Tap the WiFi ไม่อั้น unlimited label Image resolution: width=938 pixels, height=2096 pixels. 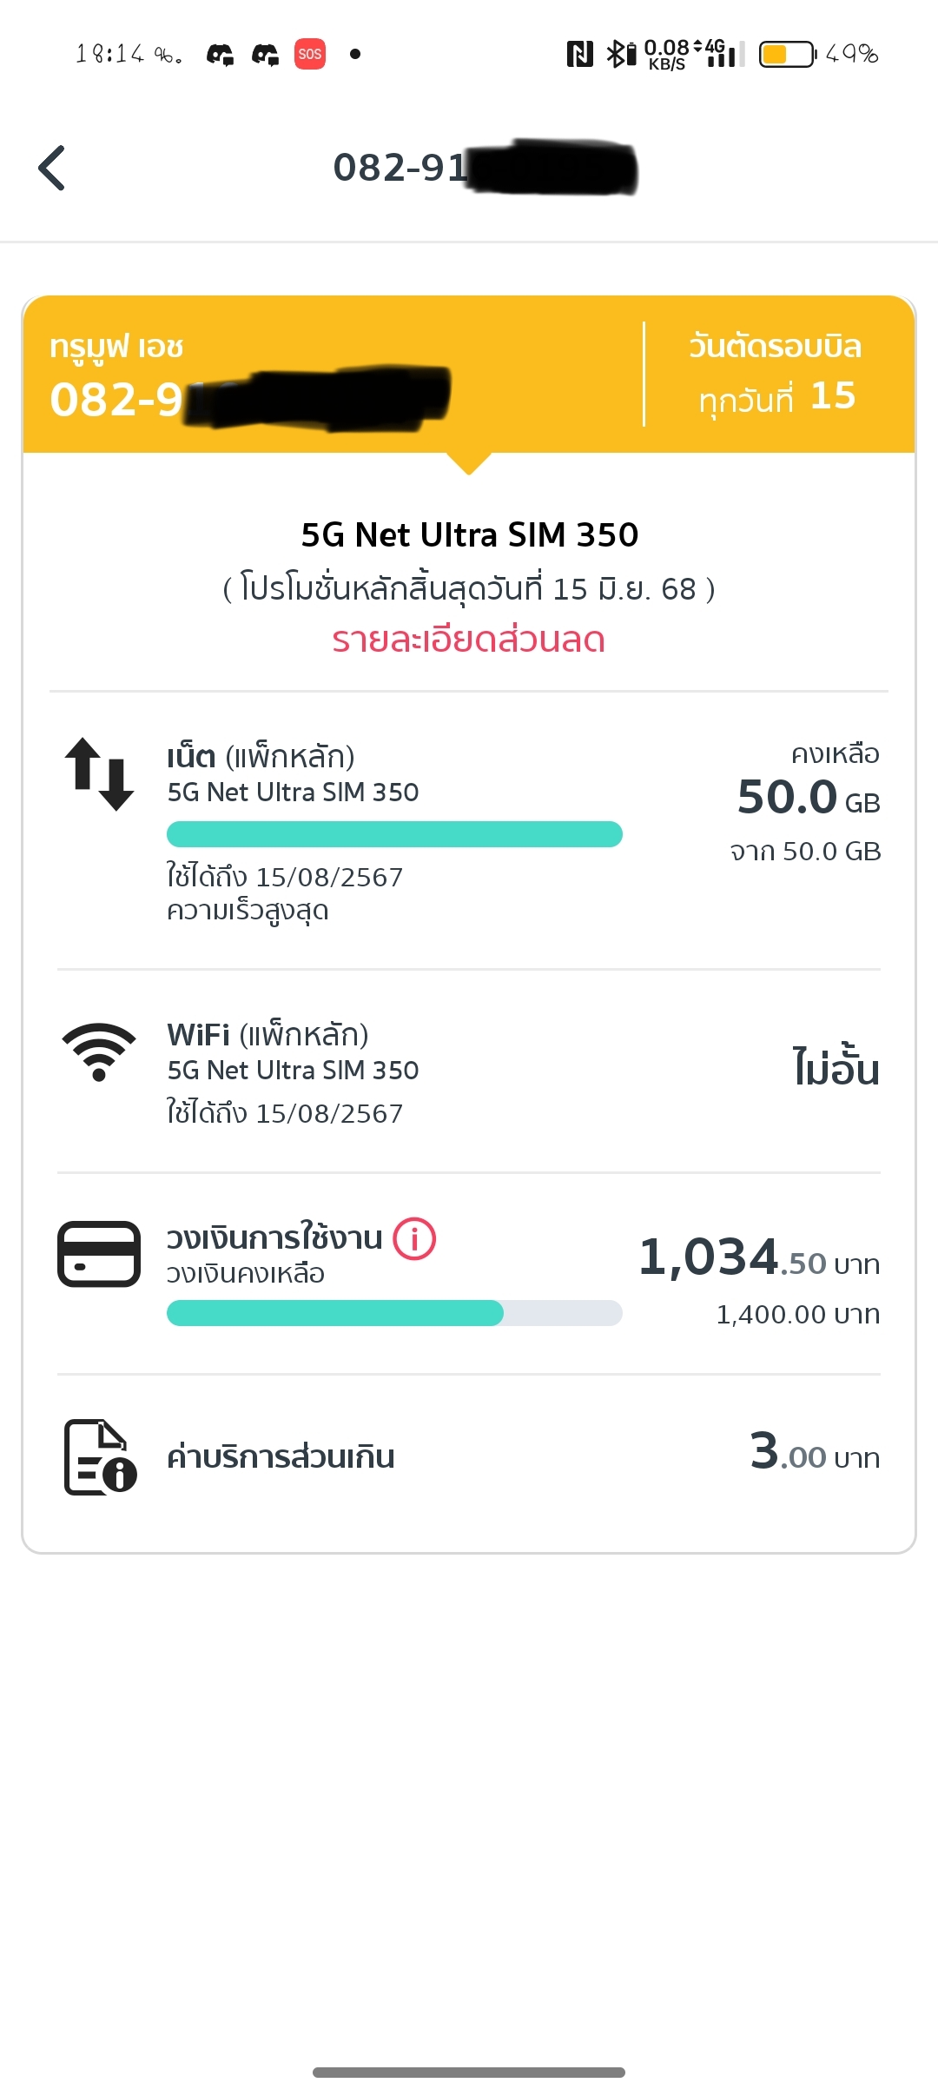(836, 1068)
